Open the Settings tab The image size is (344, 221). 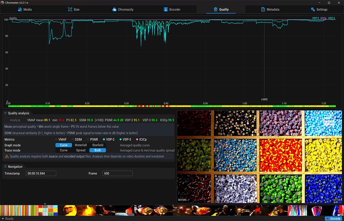pyautogui.click(x=319, y=9)
